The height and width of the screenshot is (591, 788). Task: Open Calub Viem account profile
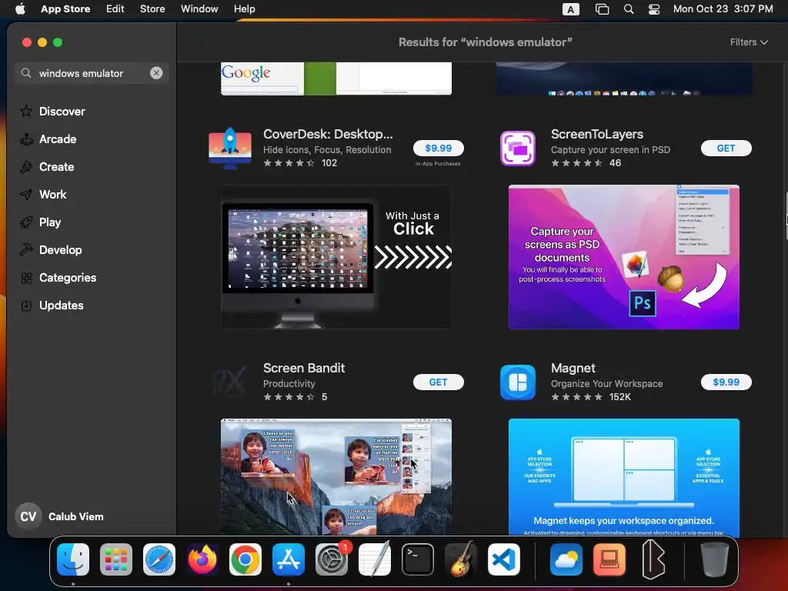click(x=60, y=516)
